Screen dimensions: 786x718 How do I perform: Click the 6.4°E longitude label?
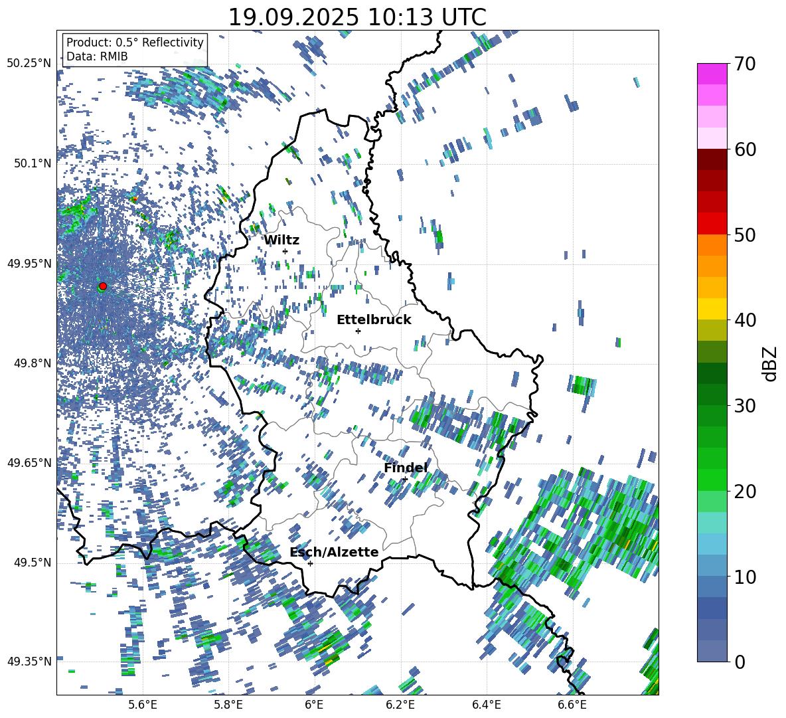486,705
